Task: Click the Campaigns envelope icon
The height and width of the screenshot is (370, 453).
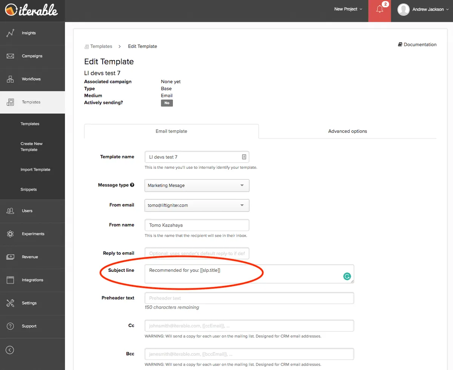Action: [10, 56]
